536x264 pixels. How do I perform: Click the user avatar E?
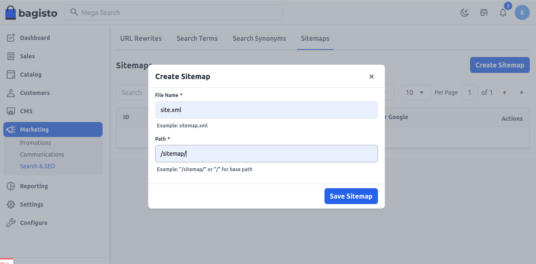[x=522, y=12]
